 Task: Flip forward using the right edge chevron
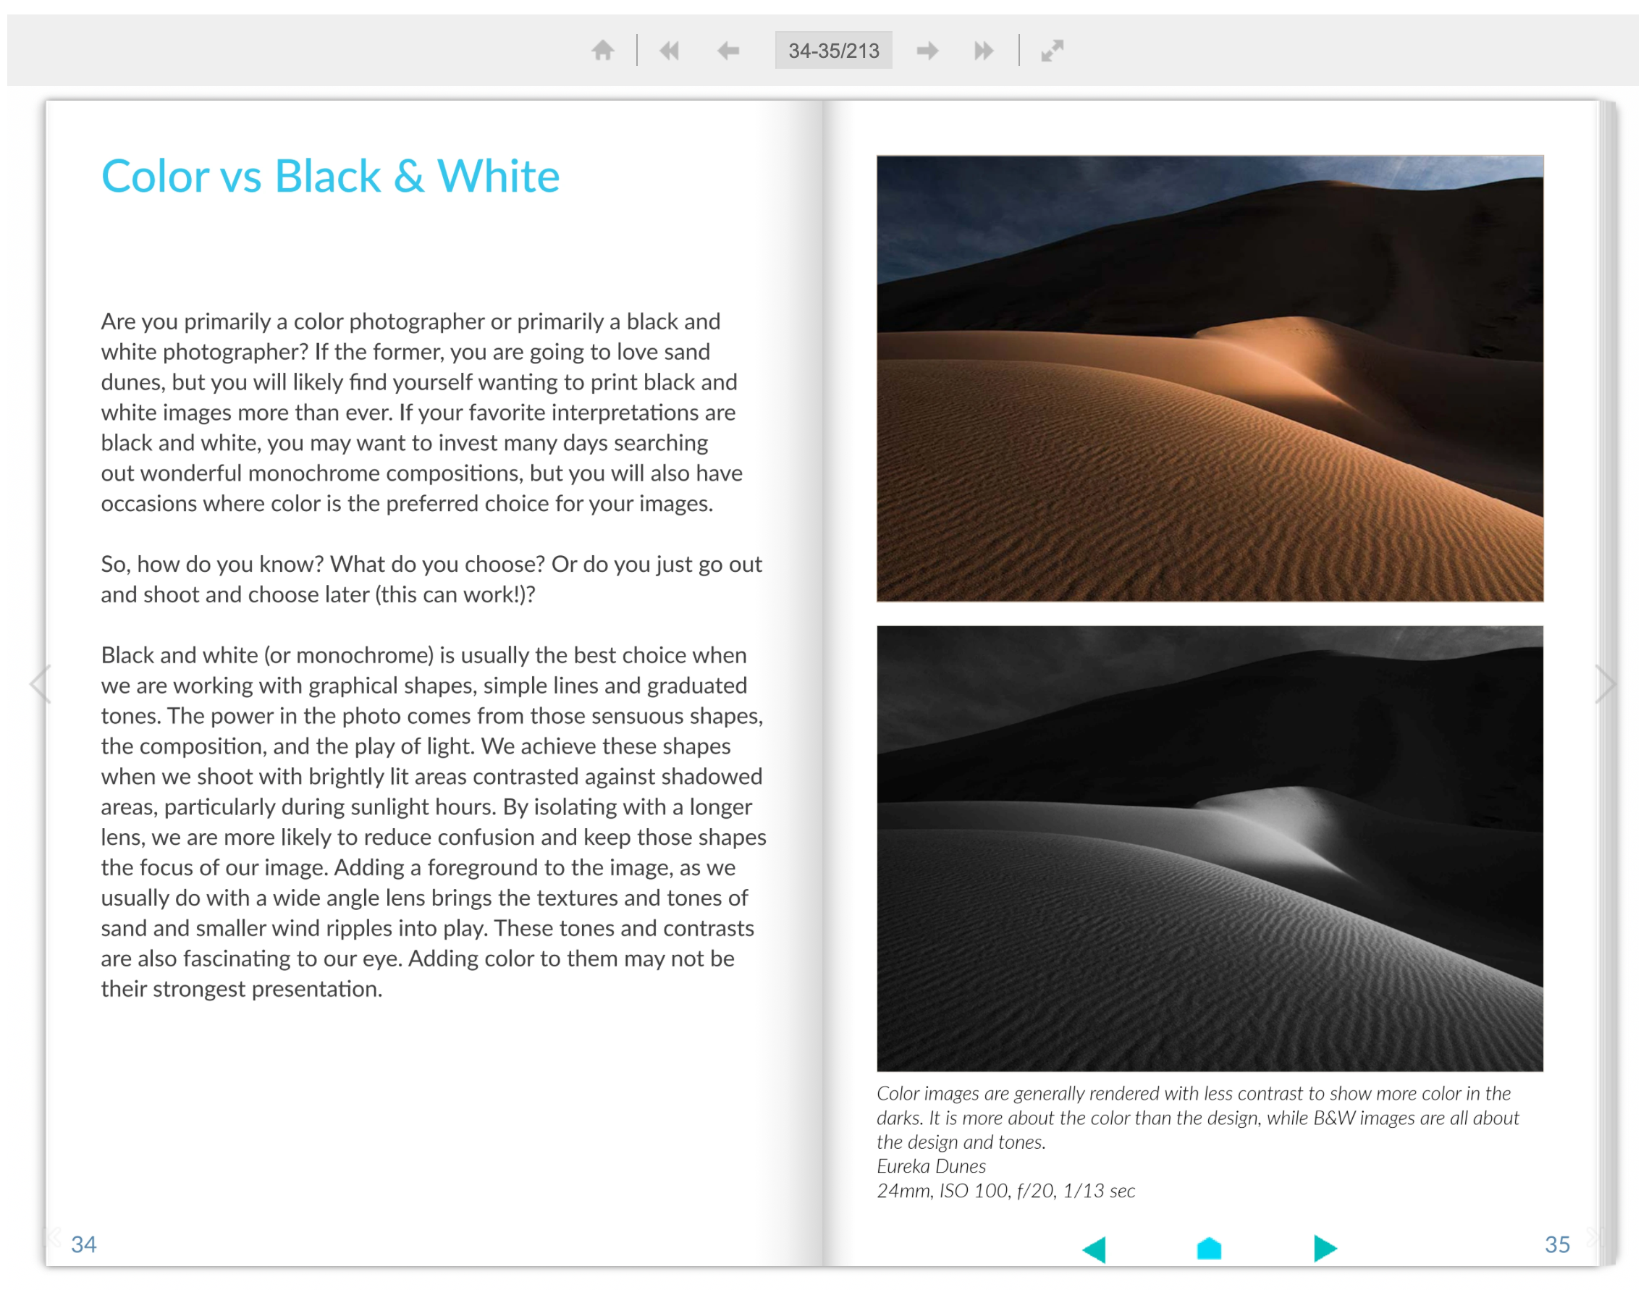[x=1606, y=683]
